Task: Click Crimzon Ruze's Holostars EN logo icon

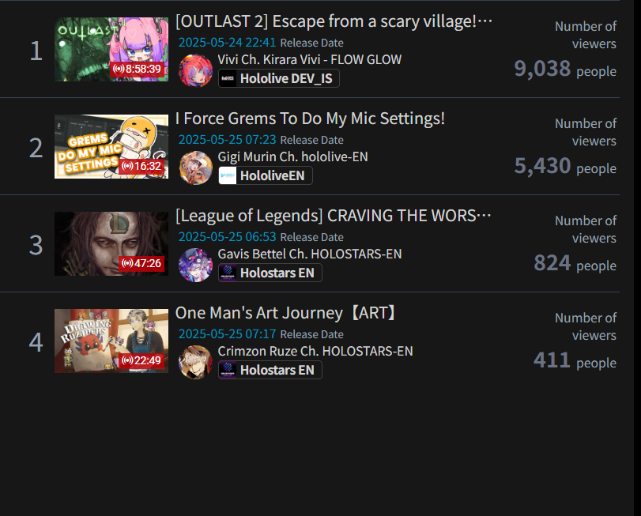Action: click(228, 370)
